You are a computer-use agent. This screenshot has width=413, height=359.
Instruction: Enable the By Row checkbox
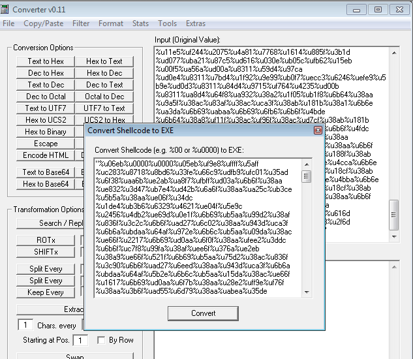[101, 340]
